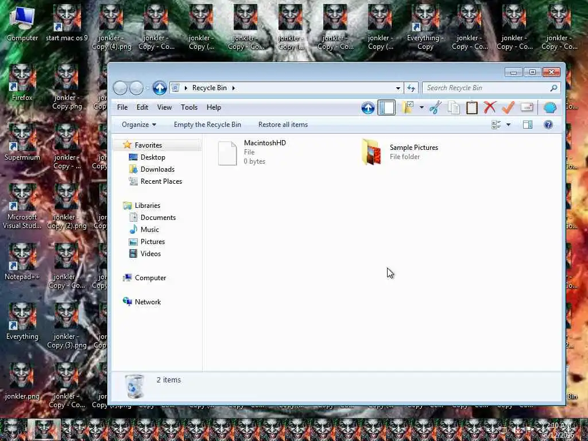The image size is (588, 441).
Task: Open the Videos library
Action: pos(150,253)
